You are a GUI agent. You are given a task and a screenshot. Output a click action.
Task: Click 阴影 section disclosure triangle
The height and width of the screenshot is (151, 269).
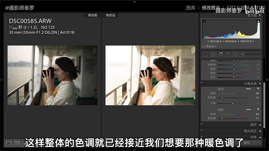pos(258,109)
